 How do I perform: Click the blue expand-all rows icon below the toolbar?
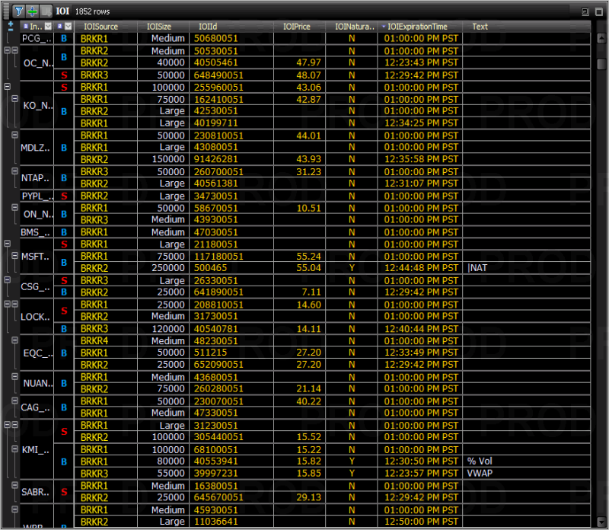pos(10,25)
